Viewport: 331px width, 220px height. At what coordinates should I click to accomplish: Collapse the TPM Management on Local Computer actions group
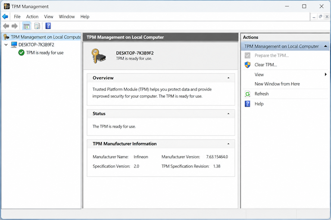[x=325, y=46]
